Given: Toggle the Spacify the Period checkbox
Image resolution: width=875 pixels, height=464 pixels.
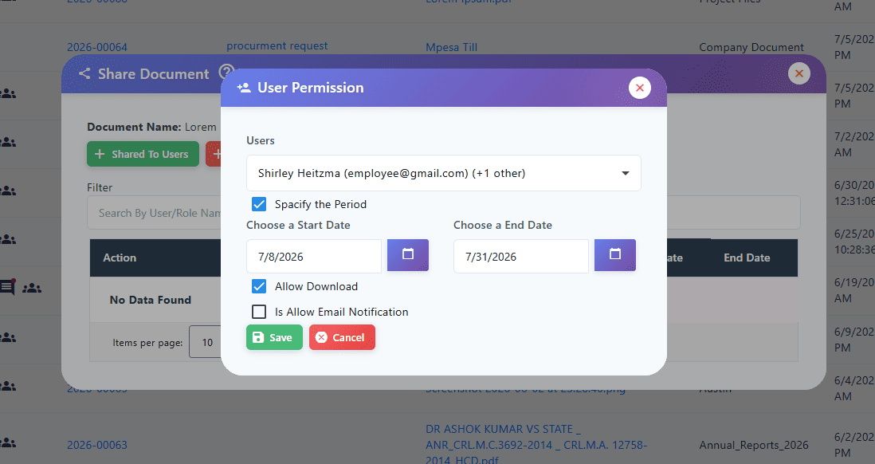Looking at the screenshot, I should tap(259, 204).
